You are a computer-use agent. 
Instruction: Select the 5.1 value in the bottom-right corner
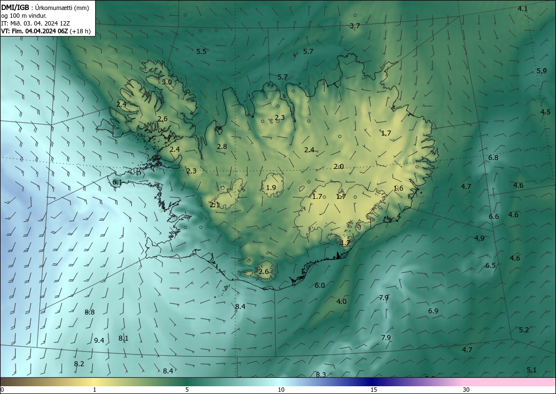coord(532,370)
